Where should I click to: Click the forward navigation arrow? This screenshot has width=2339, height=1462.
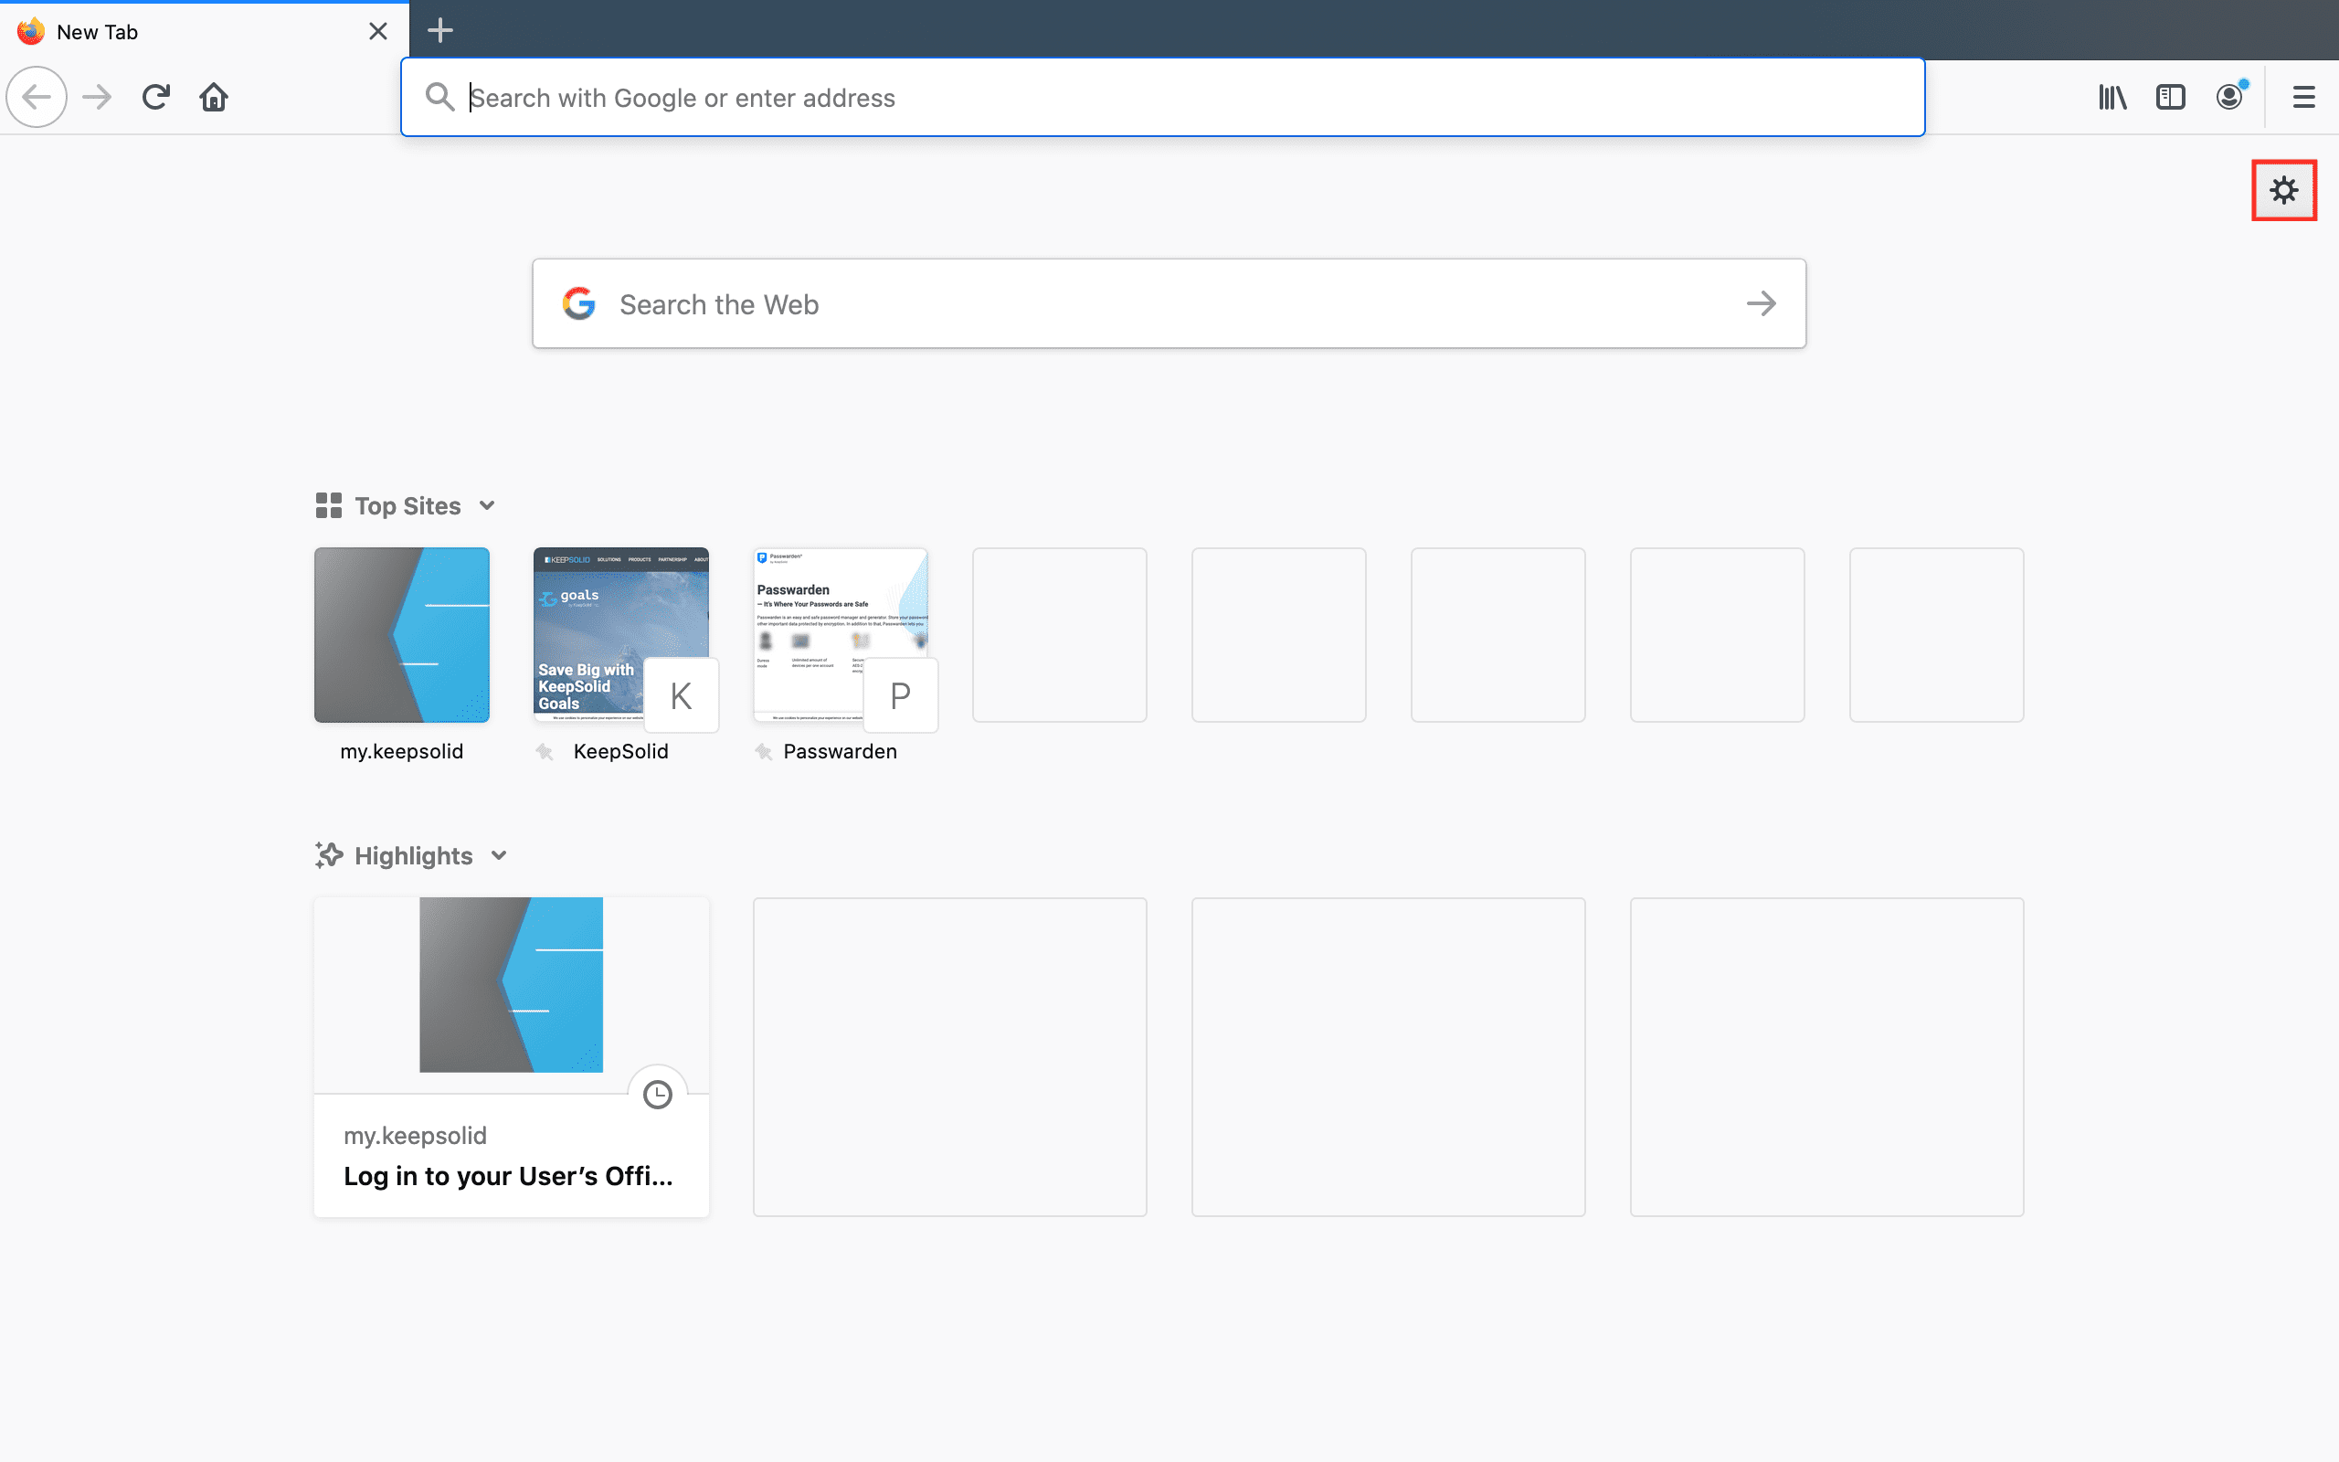tap(96, 96)
